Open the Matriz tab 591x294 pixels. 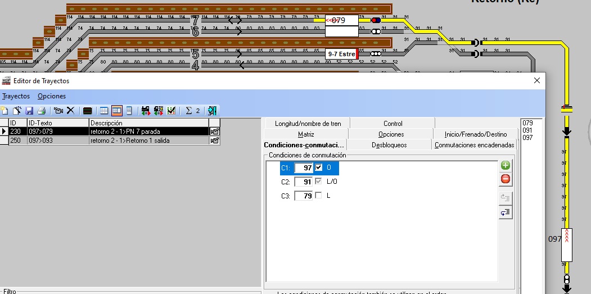pos(306,134)
